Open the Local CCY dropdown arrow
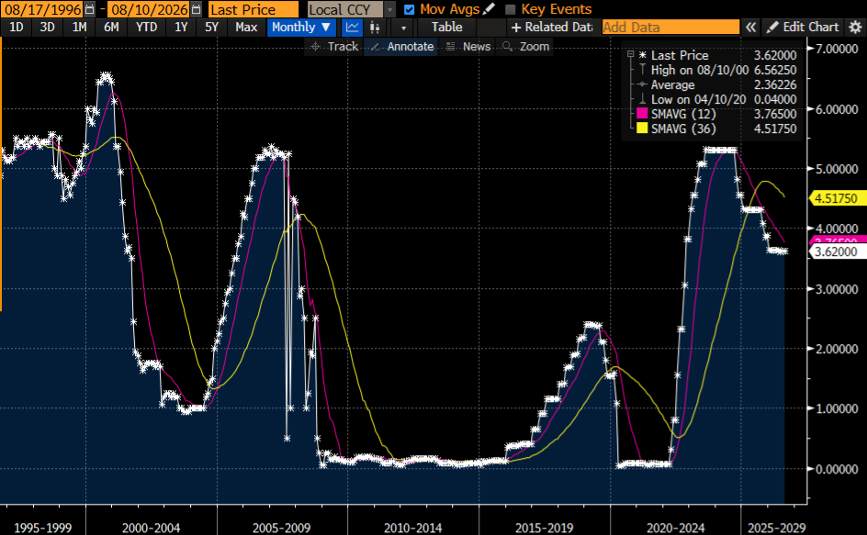The image size is (867, 535). coord(390,9)
